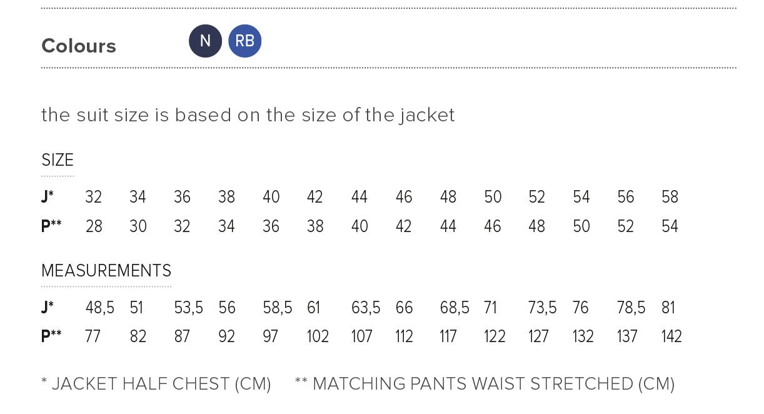Click the MEASUREMENTS section heading
The height and width of the screenshot is (414, 764).
[106, 271]
